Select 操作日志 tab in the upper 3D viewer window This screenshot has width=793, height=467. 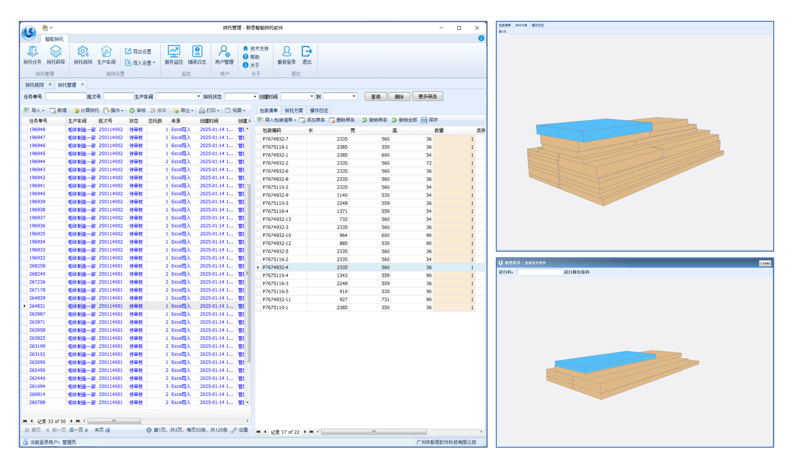pos(537,25)
